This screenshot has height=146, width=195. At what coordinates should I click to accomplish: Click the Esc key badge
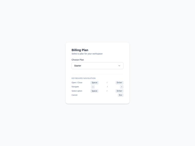point(121,95)
